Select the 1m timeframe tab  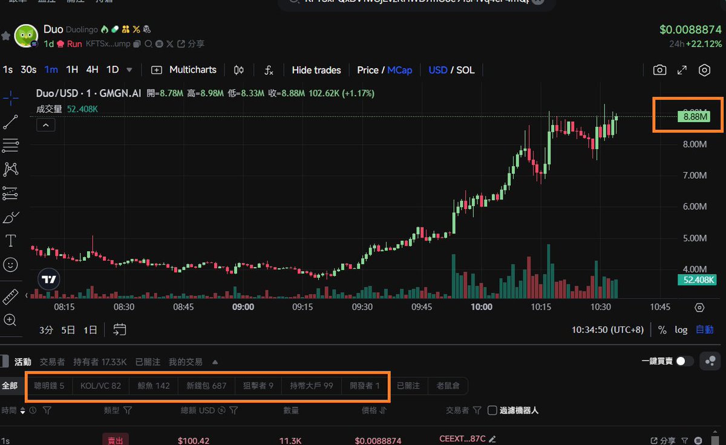point(51,70)
